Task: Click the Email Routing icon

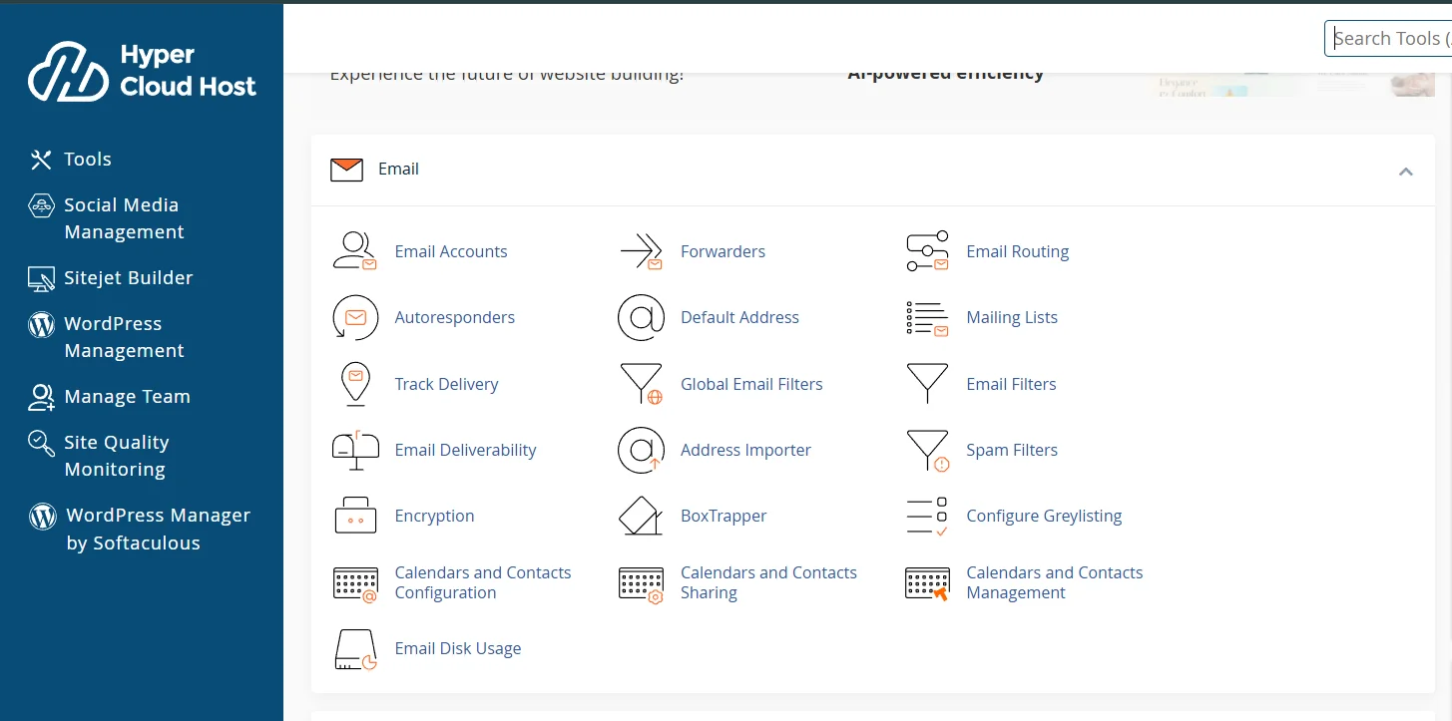Action: click(x=927, y=251)
